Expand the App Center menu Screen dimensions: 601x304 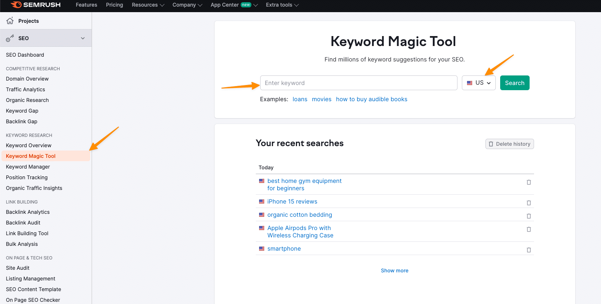tap(234, 5)
